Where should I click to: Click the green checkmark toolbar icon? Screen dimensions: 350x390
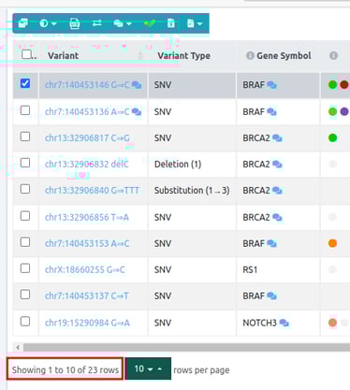(150, 23)
